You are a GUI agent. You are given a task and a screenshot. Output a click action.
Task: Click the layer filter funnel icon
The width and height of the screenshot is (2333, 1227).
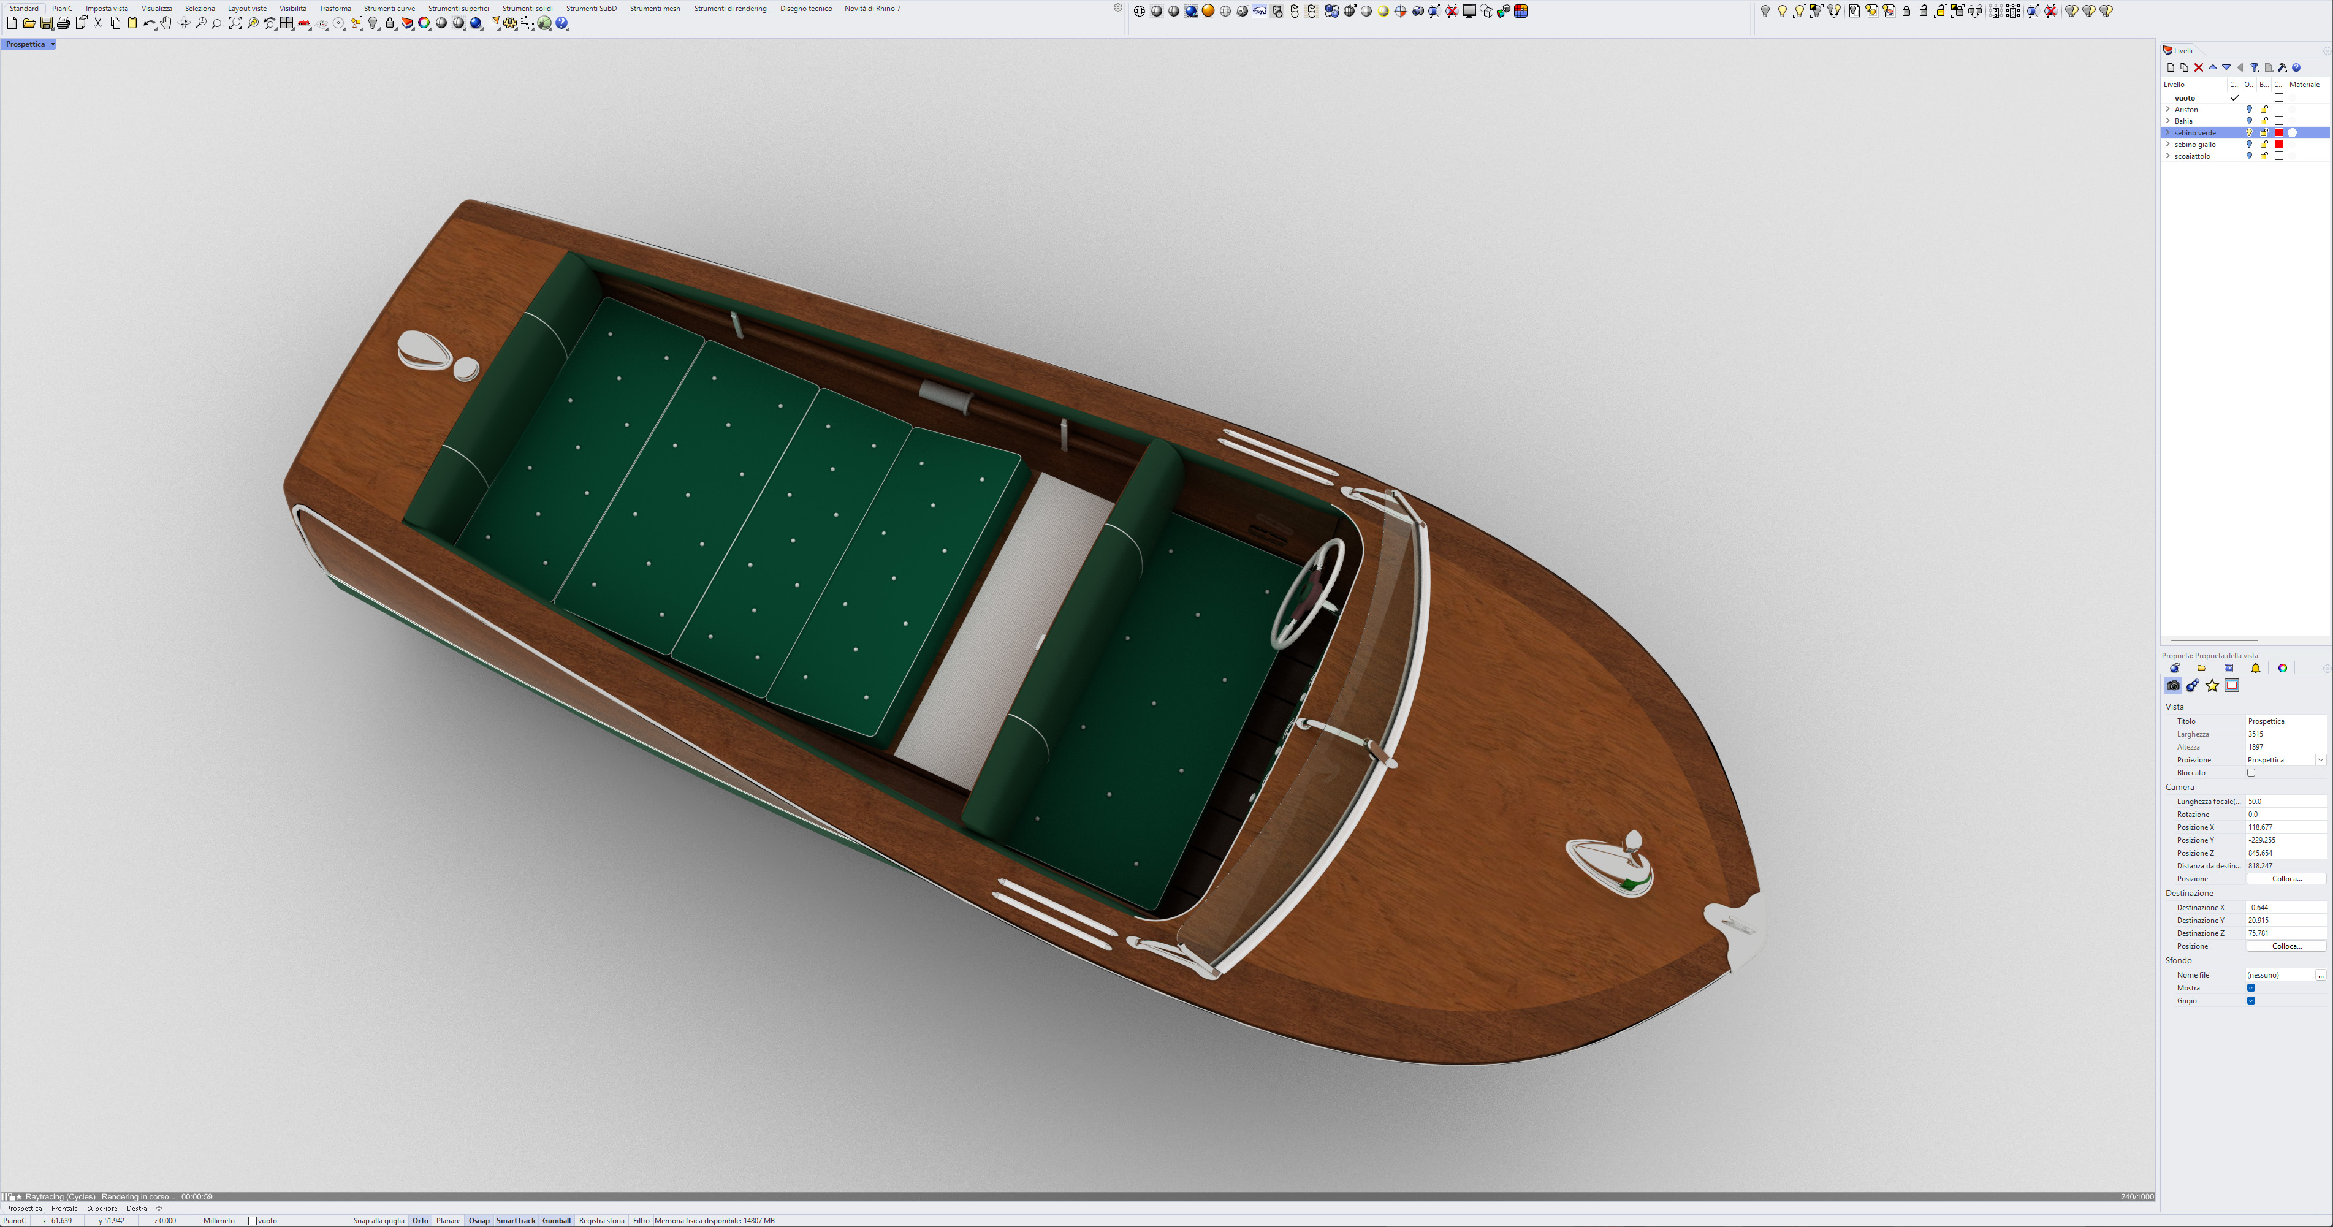2254,68
